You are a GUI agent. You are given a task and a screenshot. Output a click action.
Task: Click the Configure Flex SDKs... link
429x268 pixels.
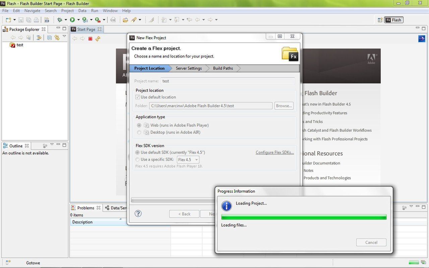pos(275,152)
